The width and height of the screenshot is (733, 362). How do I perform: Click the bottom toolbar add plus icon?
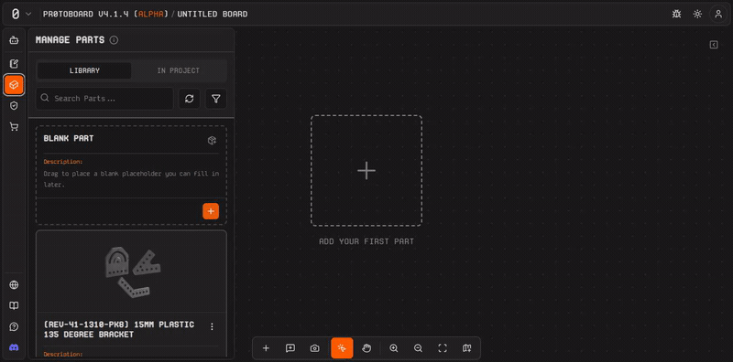click(266, 348)
